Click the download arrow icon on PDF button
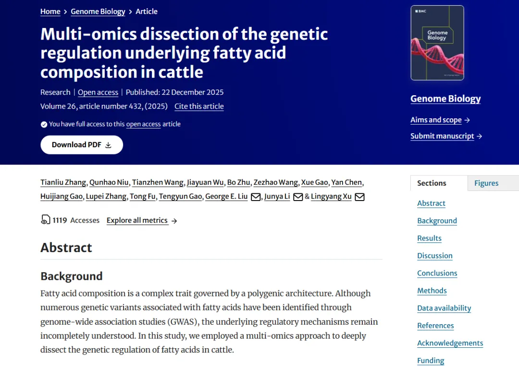 (108, 145)
